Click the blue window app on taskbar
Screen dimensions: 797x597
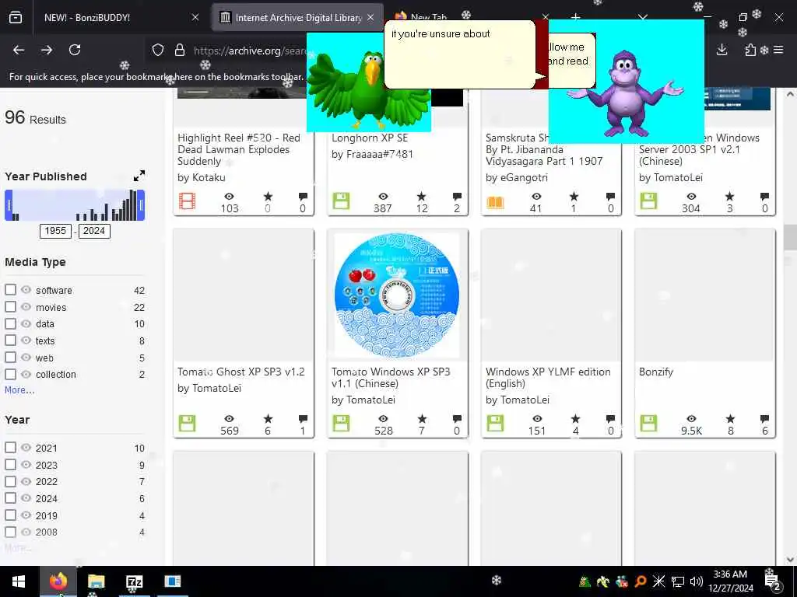click(173, 581)
